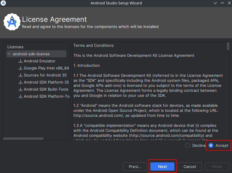The width and height of the screenshot is (232, 173).
Task: Click the Android Studio logo in header
Action: click(x=12, y=22)
